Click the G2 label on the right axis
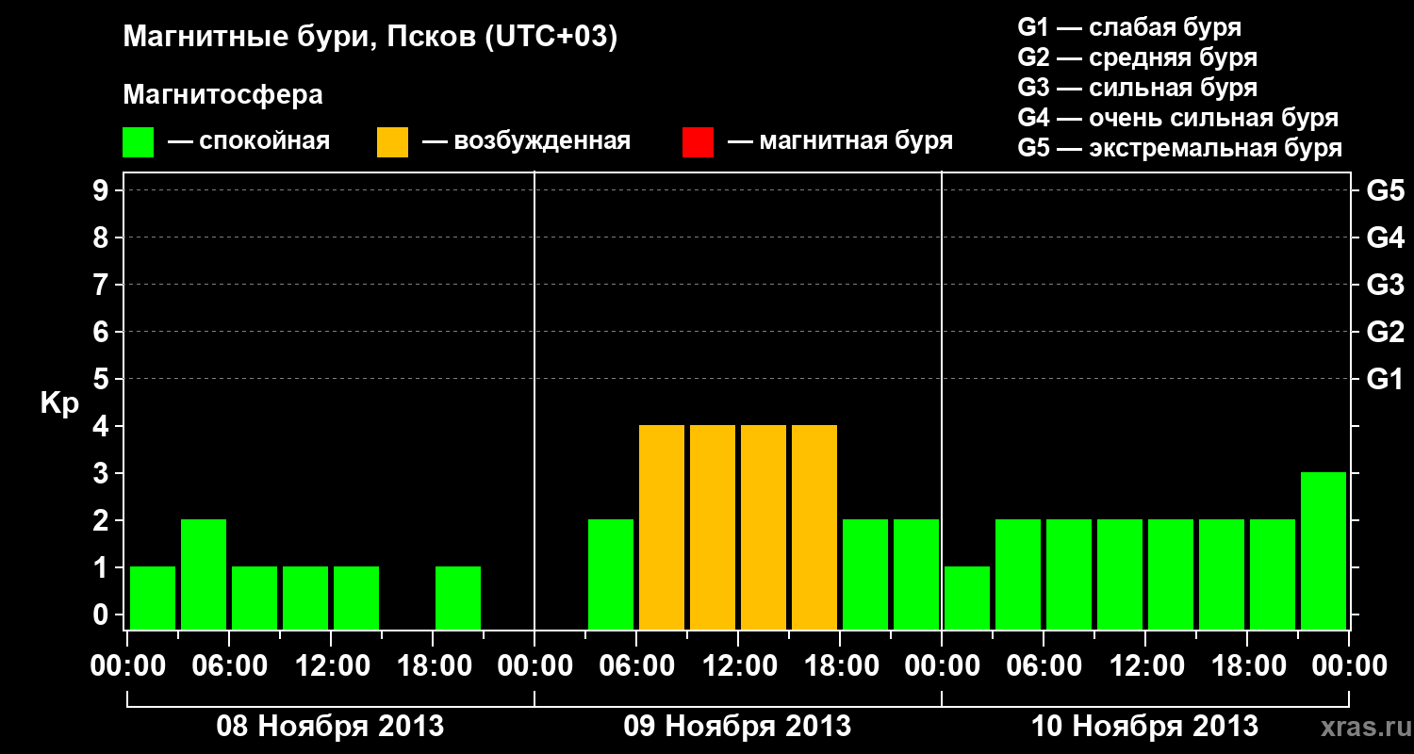The image size is (1414, 754). click(x=1385, y=332)
